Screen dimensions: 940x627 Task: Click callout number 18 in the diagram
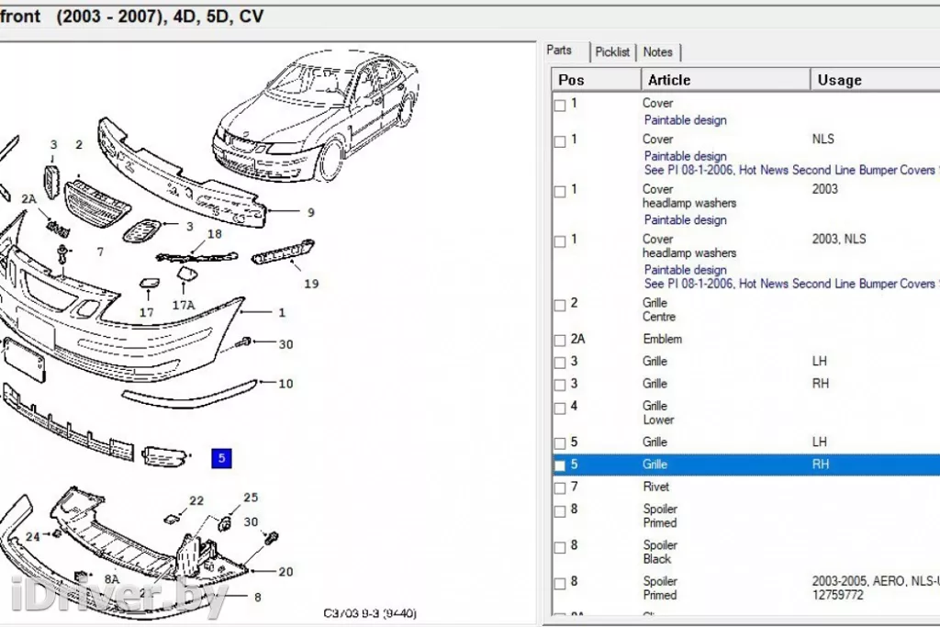(215, 234)
